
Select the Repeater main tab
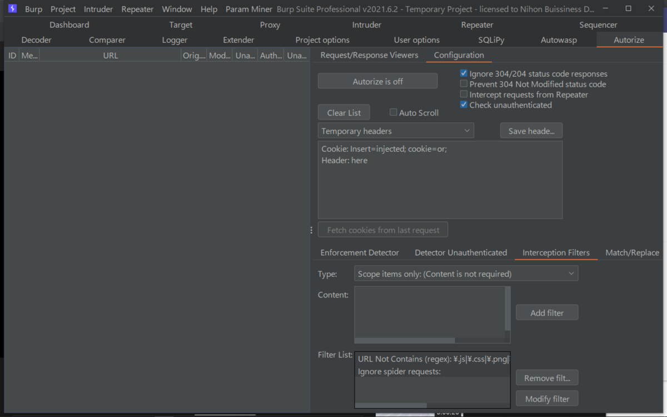coord(477,25)
